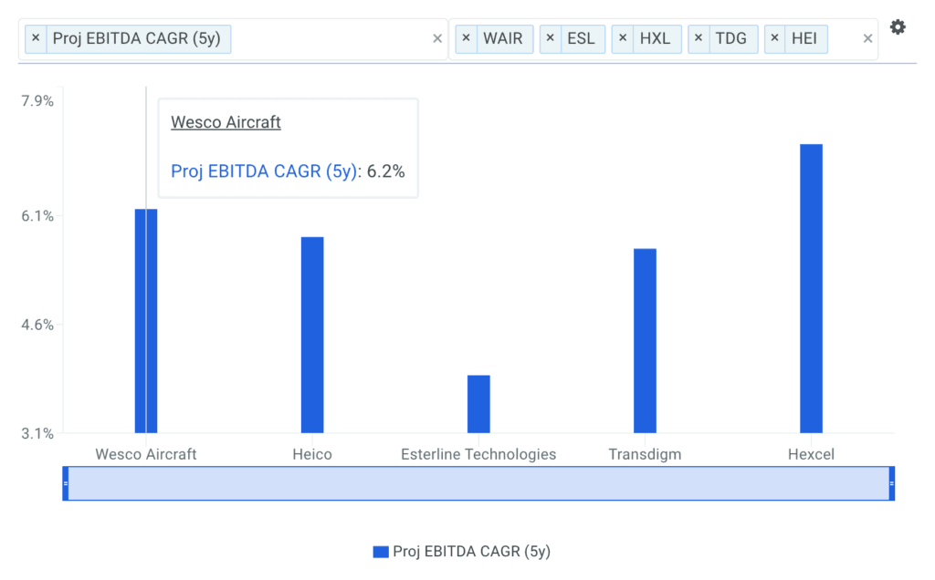
Task: Select the Transdigm bar
Action: (x=645, y=340)
